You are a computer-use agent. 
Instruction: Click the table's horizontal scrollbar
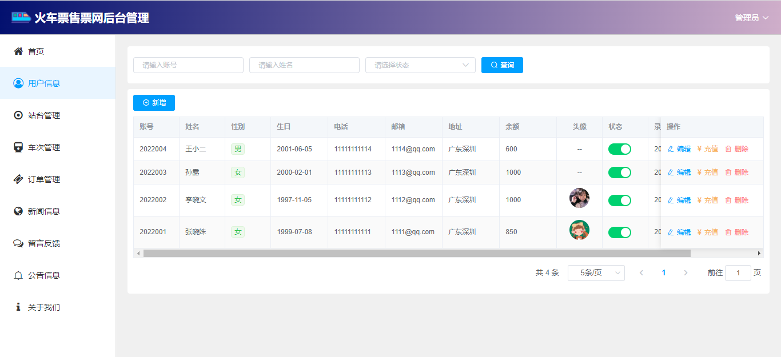coord(416,253)
